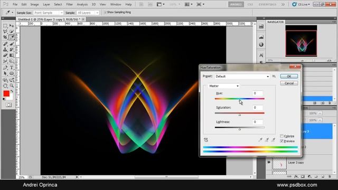
Task: Select the Dodge tool
Action: click(12, 61)
